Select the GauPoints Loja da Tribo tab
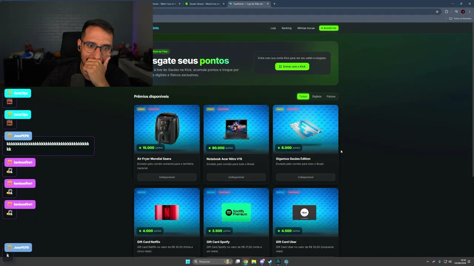The image size is (474, 266). pos(249,4)
